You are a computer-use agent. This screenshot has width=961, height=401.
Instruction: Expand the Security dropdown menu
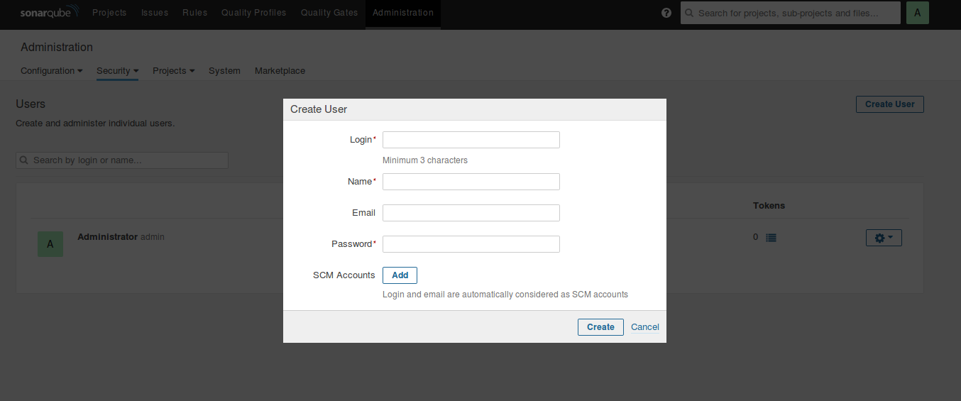117,71
